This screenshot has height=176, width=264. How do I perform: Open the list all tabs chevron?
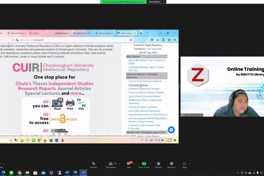click(147, 33)
